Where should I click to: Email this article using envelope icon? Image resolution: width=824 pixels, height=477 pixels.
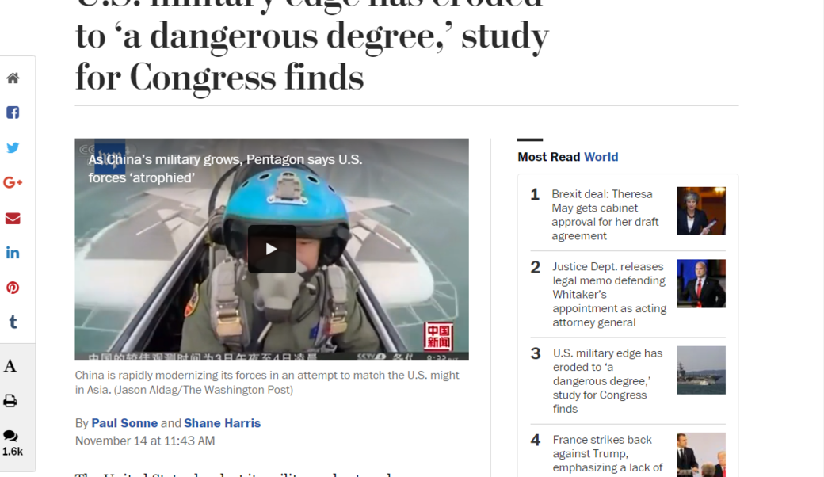click(x=13, y=219)
